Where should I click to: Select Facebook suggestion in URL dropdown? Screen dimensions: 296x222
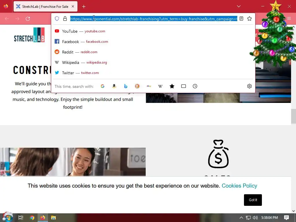[x=153, y=42]
